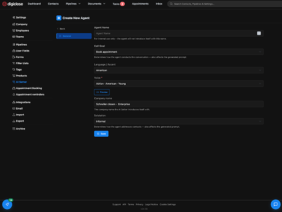Open Appointment Booking settings
This screenshot has height=212, width=282.
click(x=27, y=88)
